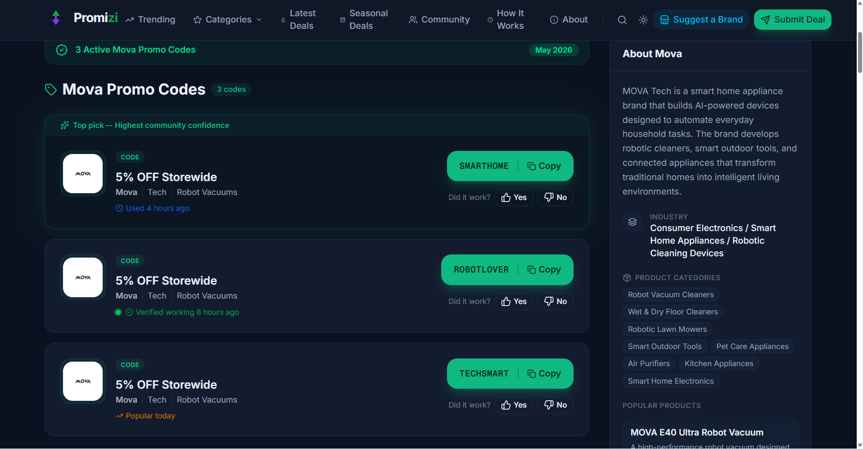The height and width of the screenshot is (449, 863).
Task: Click the Mova logo on TECHSMART card
Action: click(x=83, y=381)
